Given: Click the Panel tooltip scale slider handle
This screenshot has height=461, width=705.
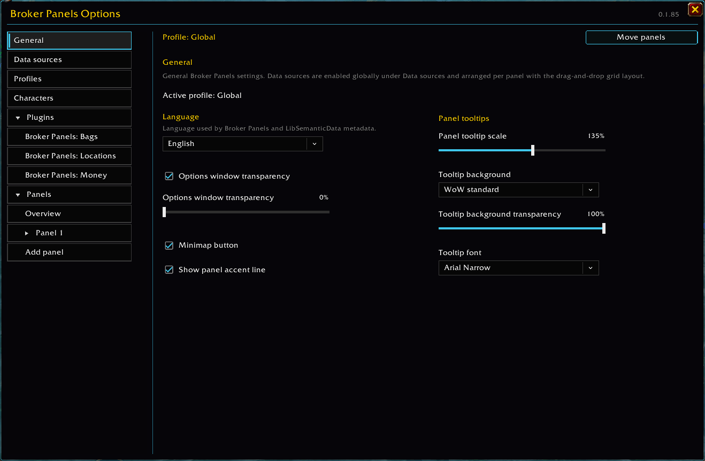Looking at the screenshot, I should tap(533, 150).
